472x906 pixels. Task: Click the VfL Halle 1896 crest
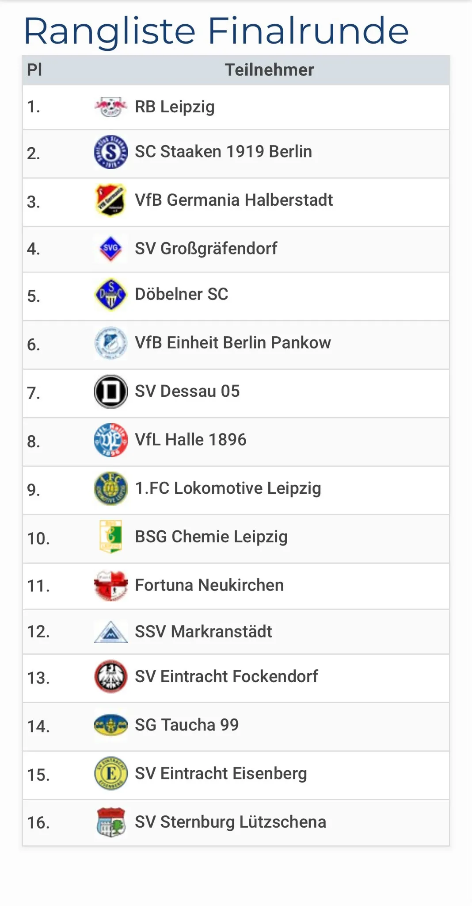pyautogui.click(x=111, y=440)
